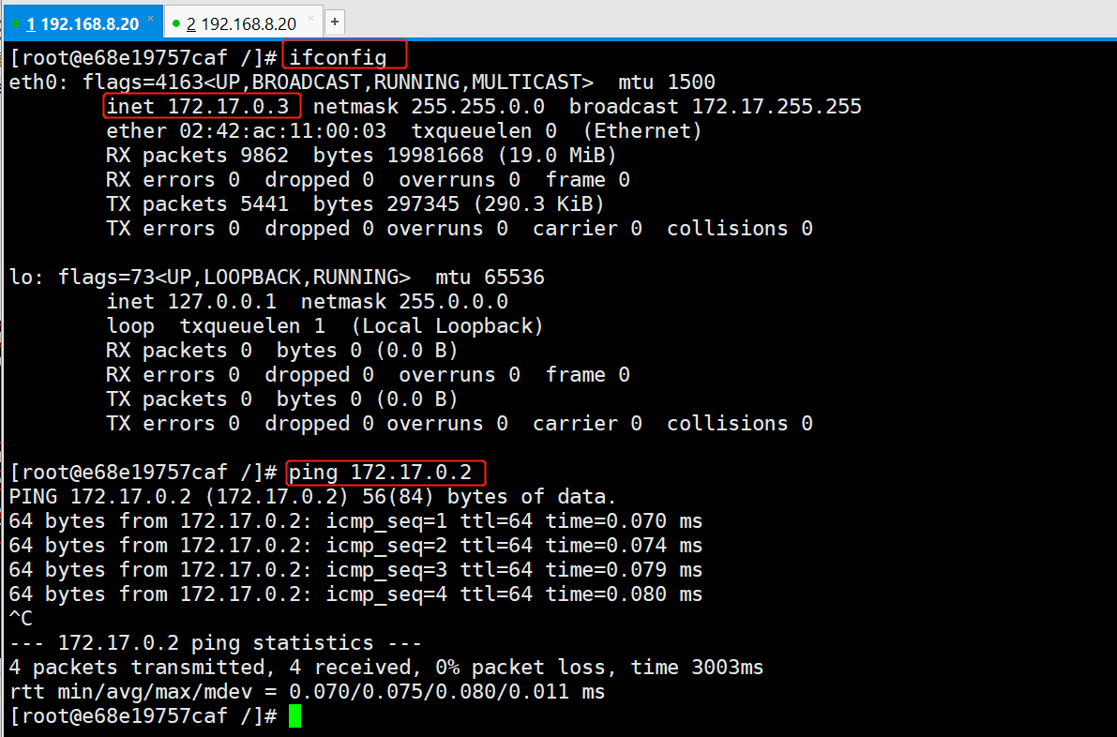
Task: Click broadcast 172.17.255.255
Action: click(716, 106)
